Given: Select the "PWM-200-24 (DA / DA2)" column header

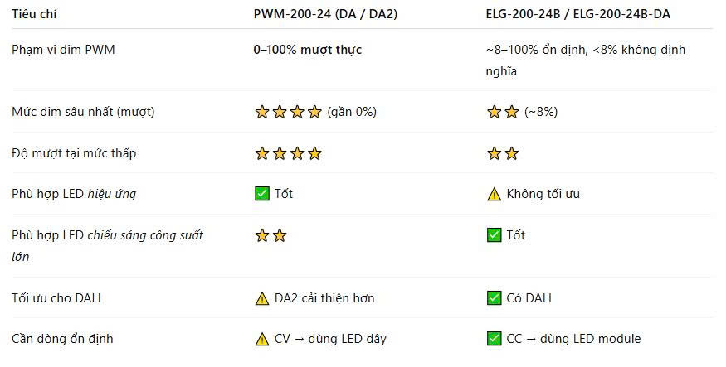Looking at the screenshot, I should 325,14.
